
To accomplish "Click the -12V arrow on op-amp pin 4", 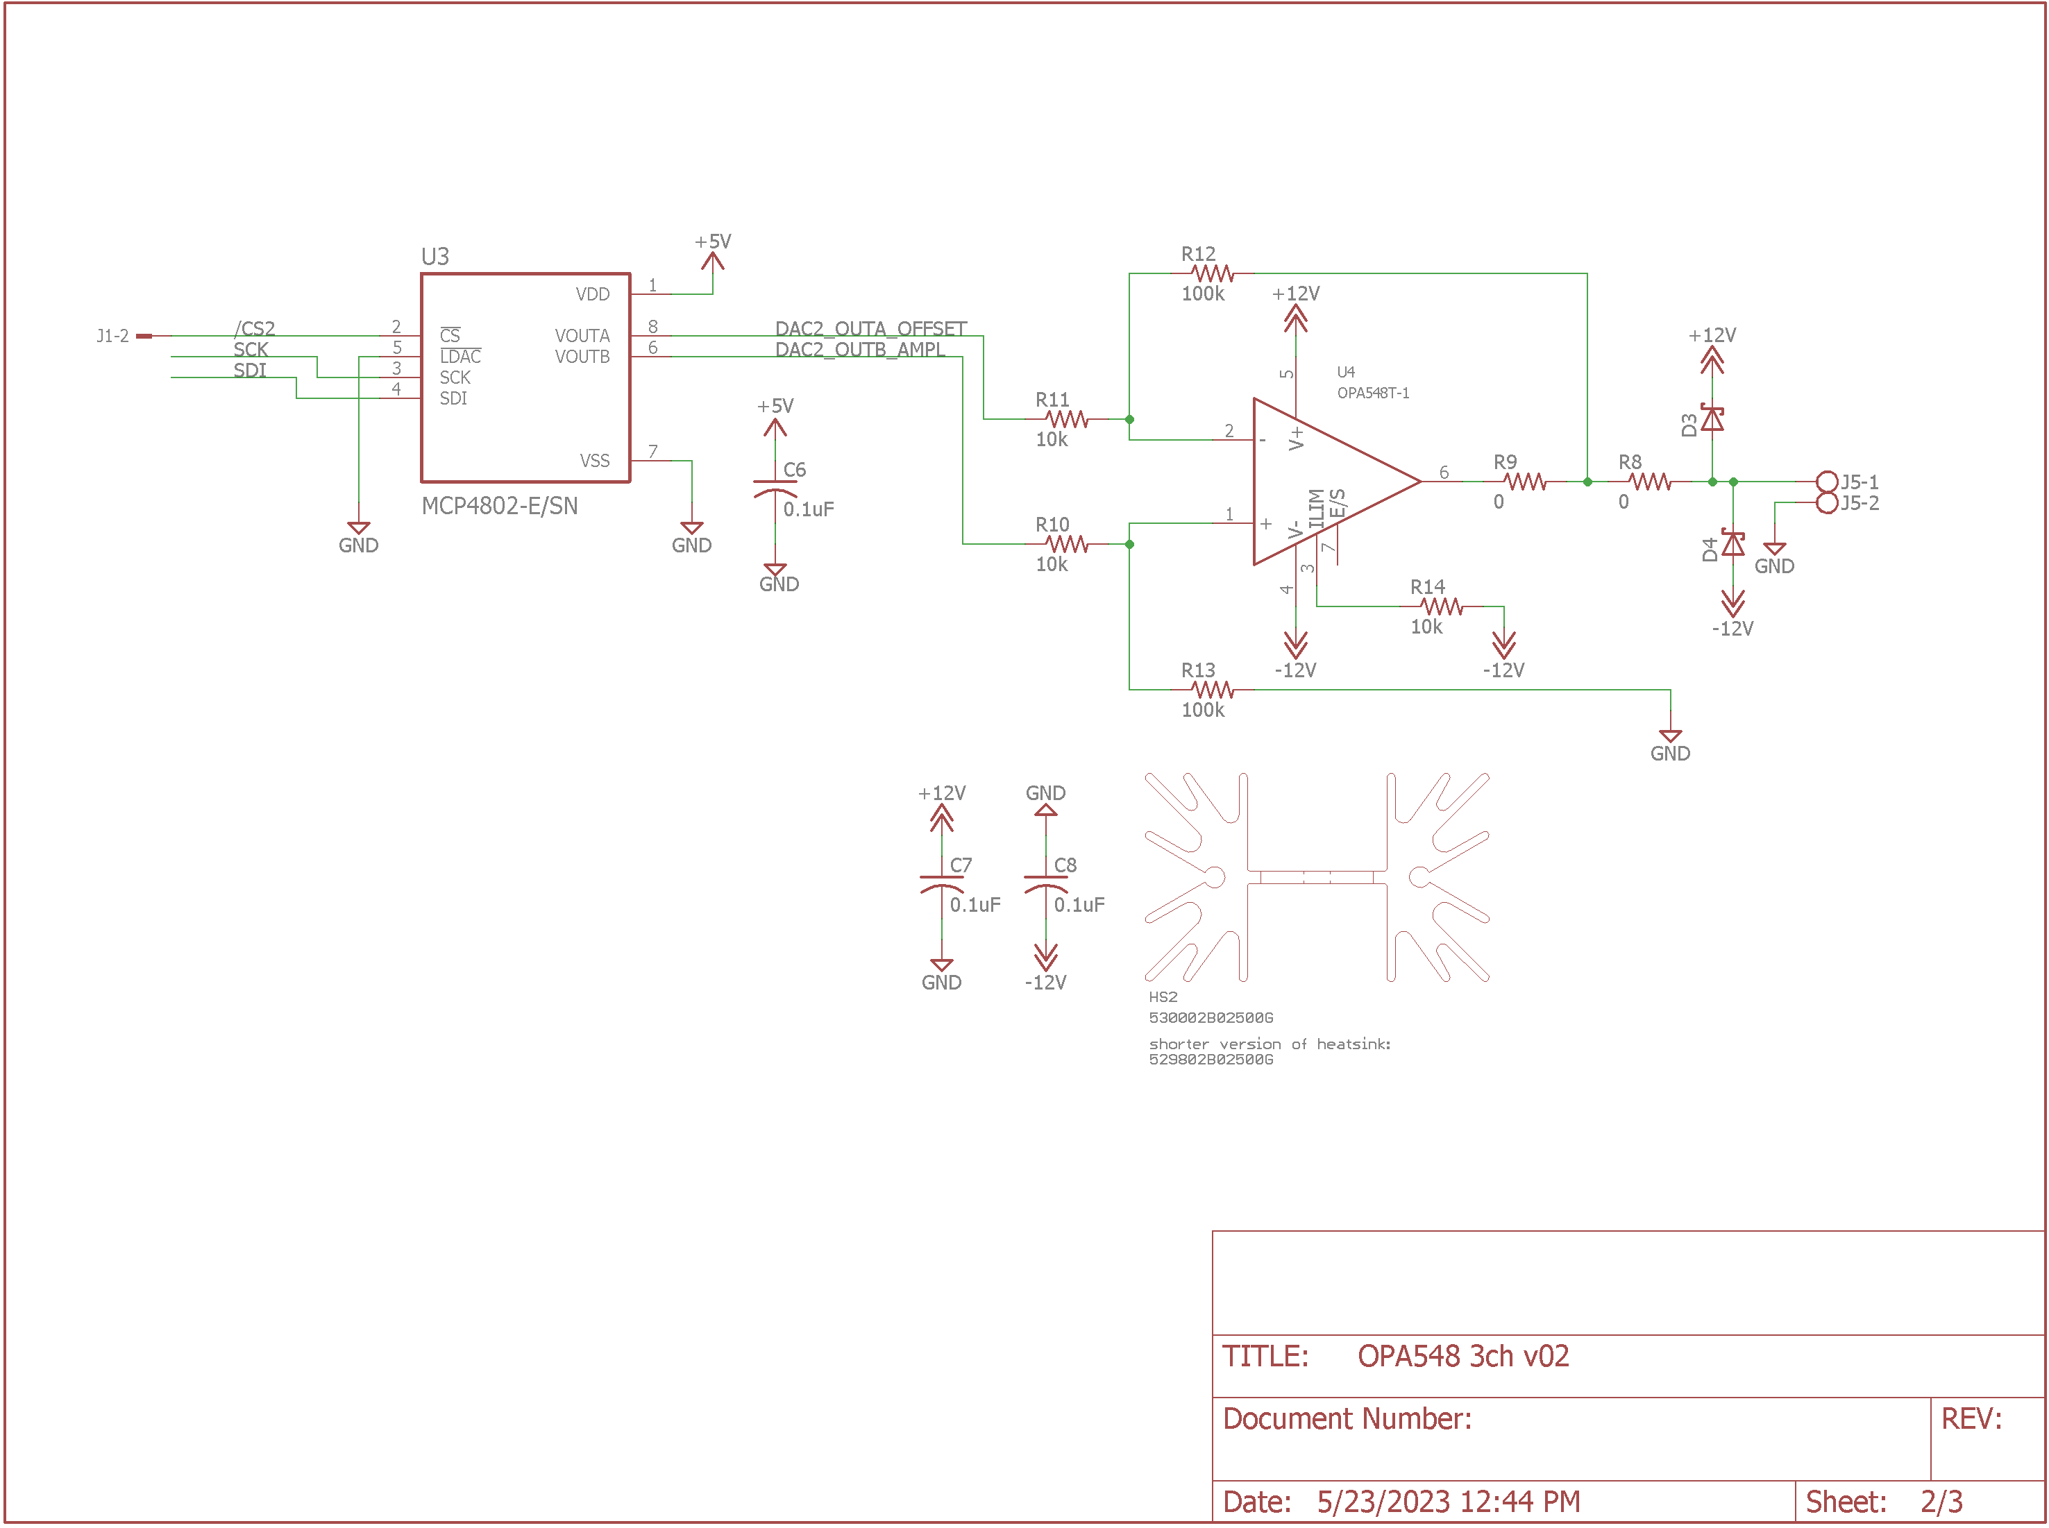I will (1296, 645).
